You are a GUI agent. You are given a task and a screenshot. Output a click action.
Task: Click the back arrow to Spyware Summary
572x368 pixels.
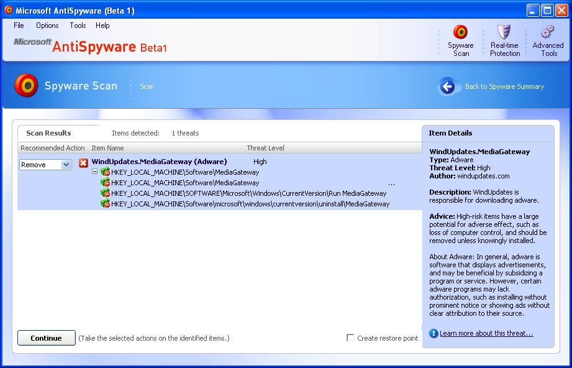click(x=447, y=86)
